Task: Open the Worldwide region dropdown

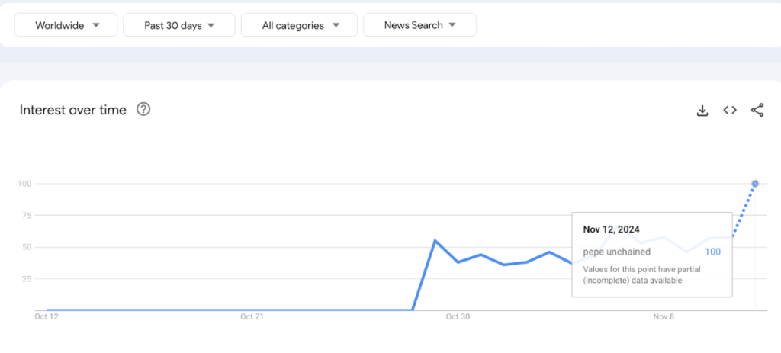Action: 67,25
